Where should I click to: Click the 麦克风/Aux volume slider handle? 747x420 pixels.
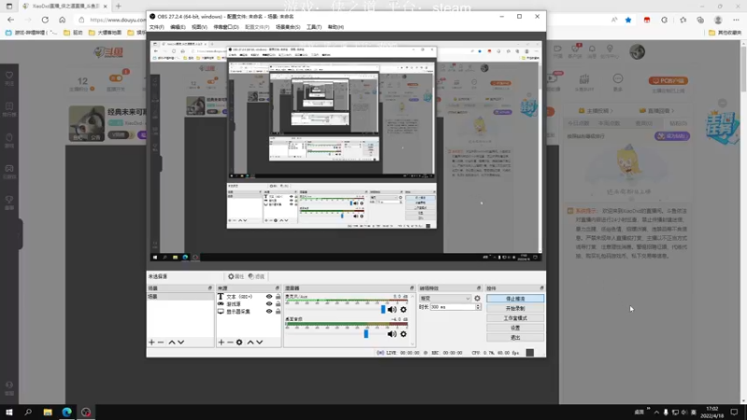pos(383,310)
